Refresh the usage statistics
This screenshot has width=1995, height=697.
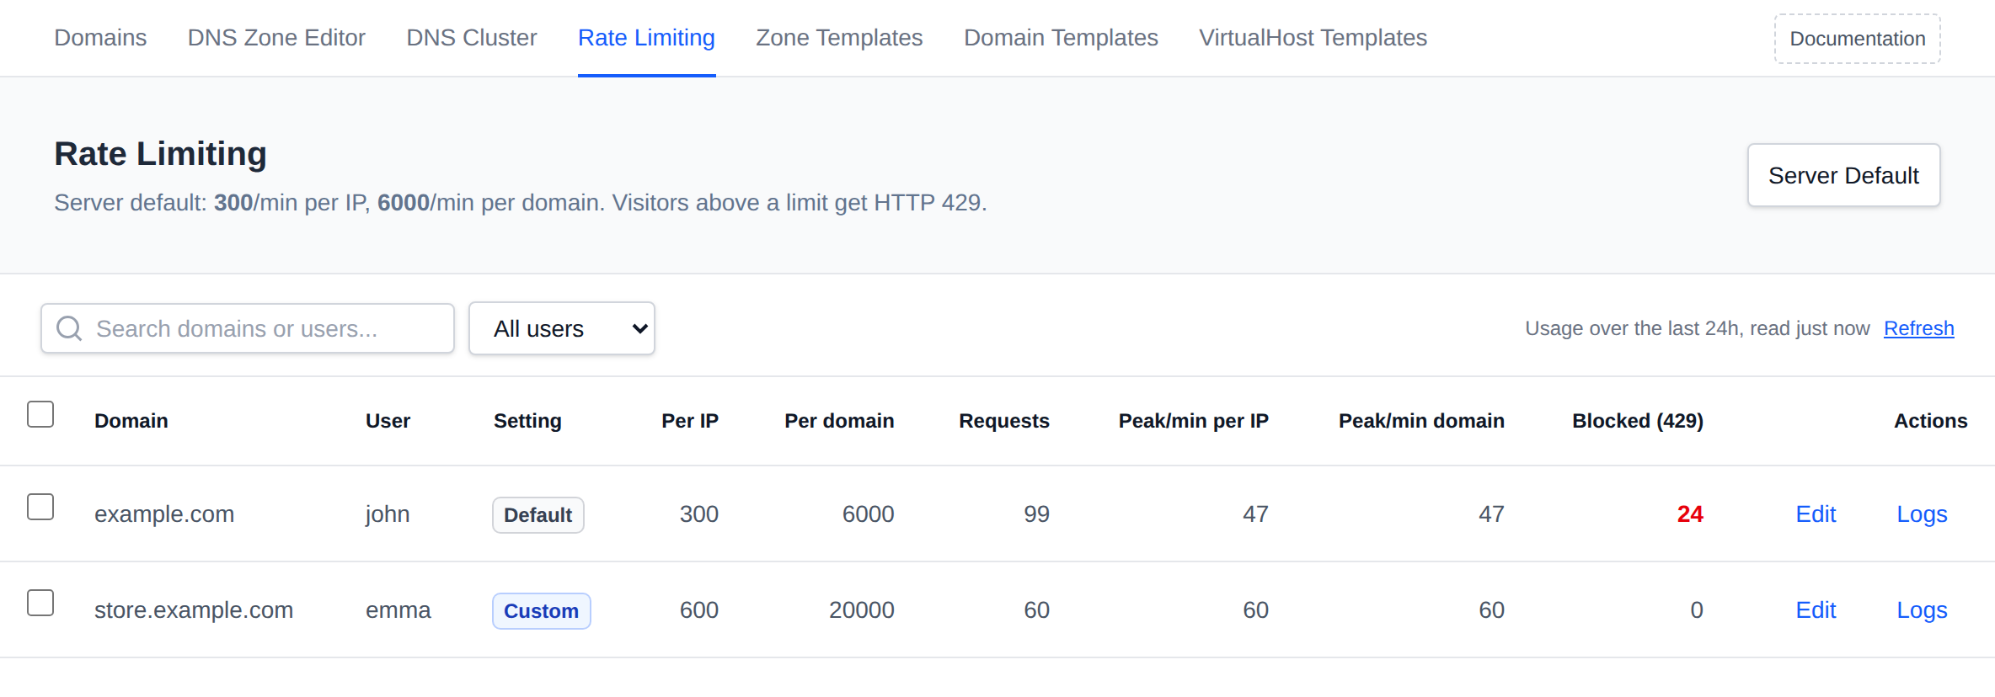coord(1919,328)
